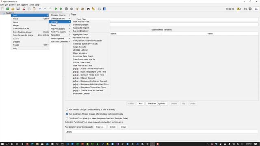Open the Templates icon in toolbar

[8, 9]
